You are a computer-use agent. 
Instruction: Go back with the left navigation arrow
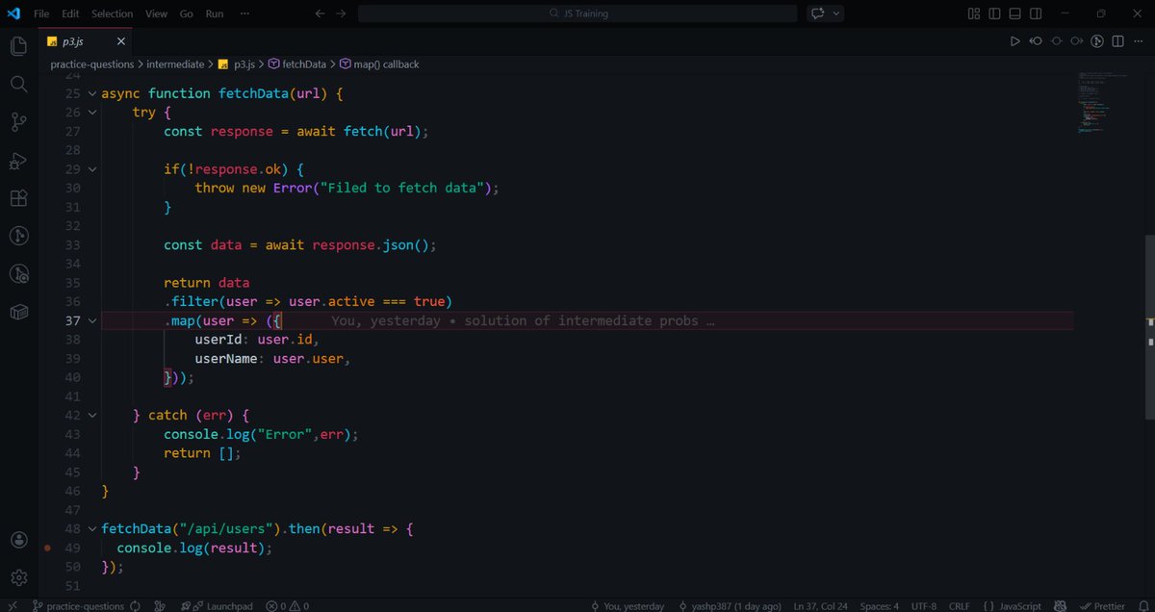click(321, 13)
